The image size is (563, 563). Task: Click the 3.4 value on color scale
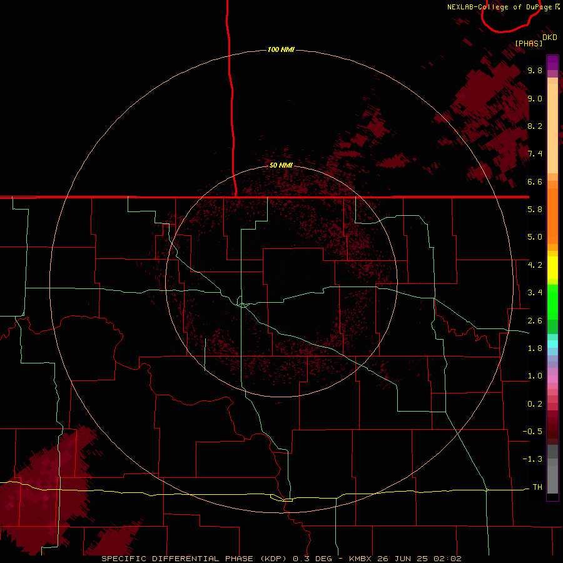coord(535,293)
